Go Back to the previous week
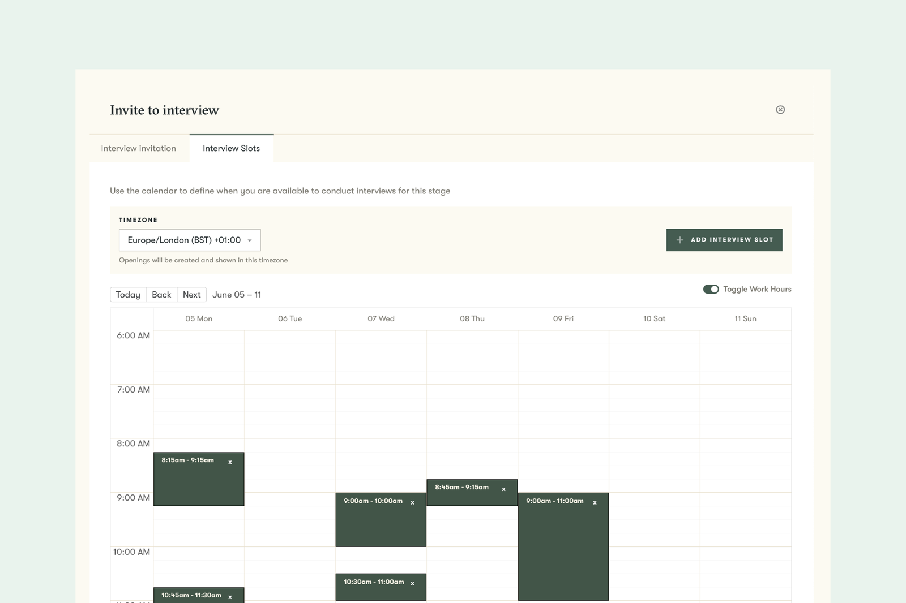This screenshot has width=906, height=603. pyautogui.click(x=161, y=294)
